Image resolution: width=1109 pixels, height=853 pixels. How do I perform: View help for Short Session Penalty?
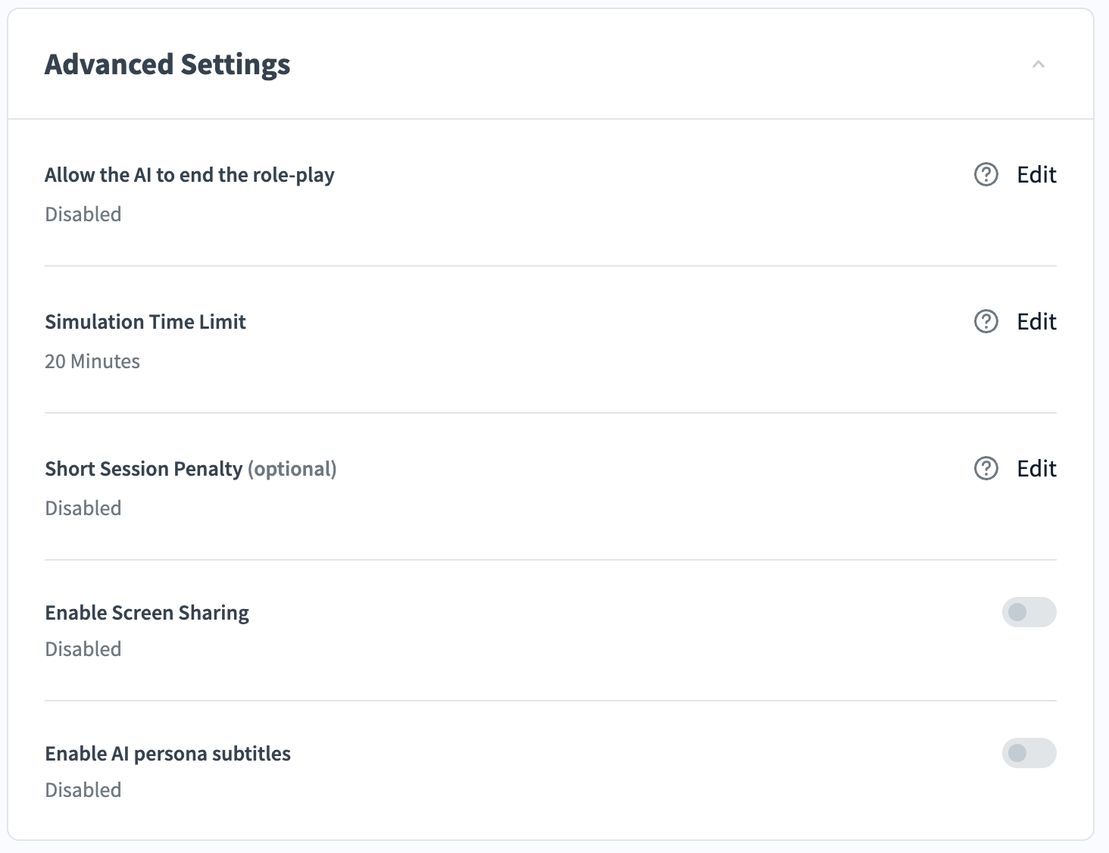[x=986, y=469]
